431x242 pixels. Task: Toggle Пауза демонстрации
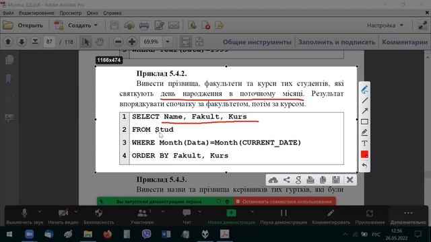(284, 216)
